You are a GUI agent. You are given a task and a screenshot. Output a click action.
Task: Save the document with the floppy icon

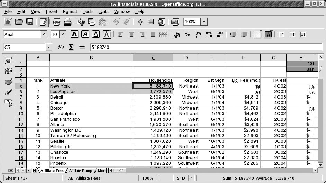[30, 21]
